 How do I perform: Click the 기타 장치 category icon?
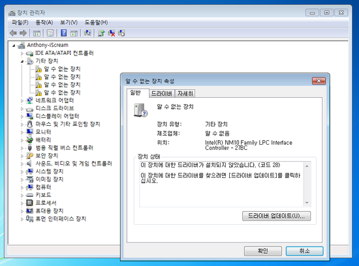tap(30, 61)
